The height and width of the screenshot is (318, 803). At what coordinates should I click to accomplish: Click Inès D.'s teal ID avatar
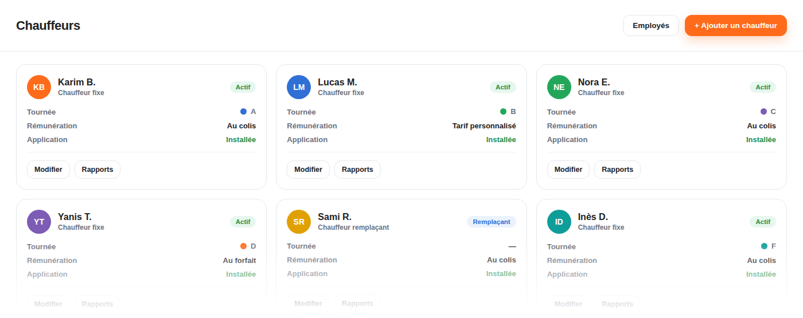point(559,222)
